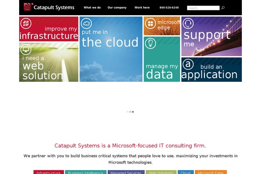Click the headset icon on support tile

coord(188,23)
